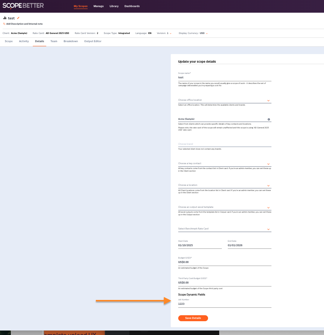Expand the Version selector chevron
324x335 pixels.
point(171,33)
